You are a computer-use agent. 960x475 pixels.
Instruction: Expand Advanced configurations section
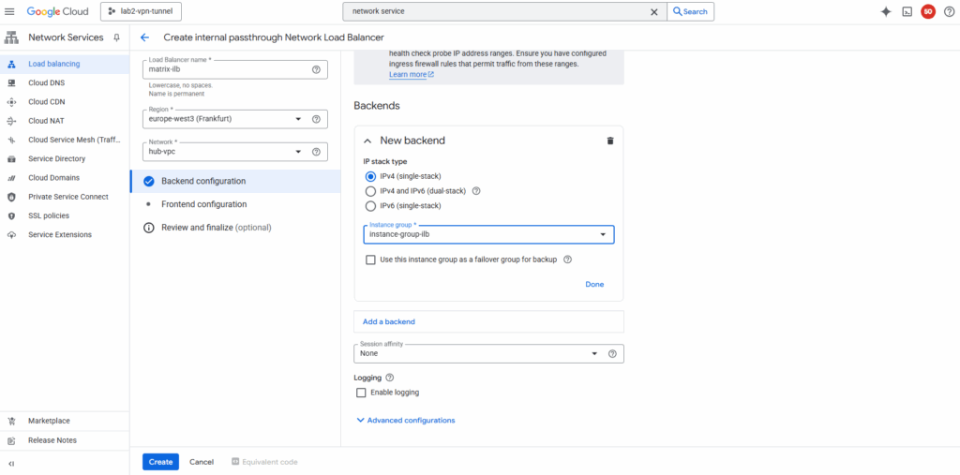click(406, 421)
